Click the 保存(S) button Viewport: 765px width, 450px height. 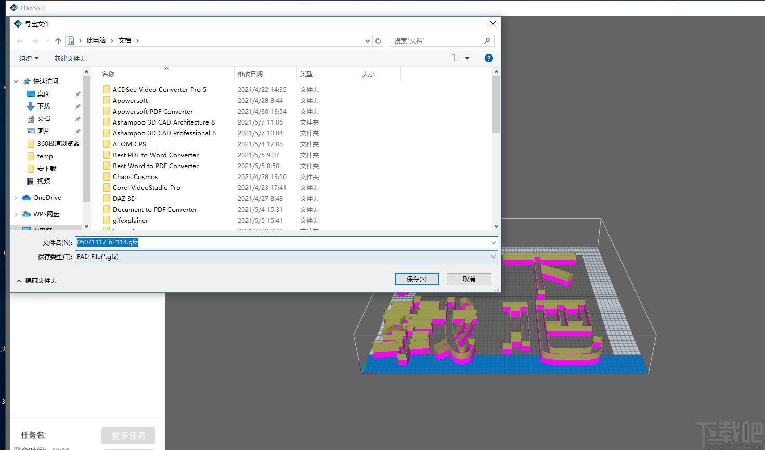coord(417,279)
